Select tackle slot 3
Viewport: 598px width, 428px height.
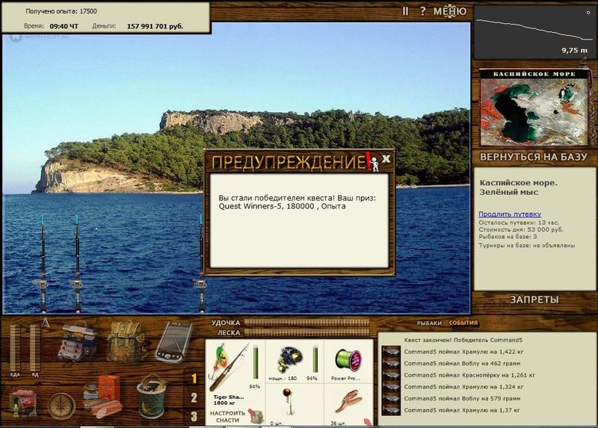pos(194,416)
